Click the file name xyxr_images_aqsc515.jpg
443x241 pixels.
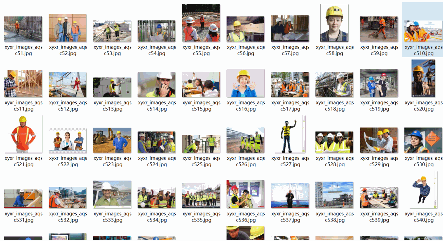click(201, 106)
